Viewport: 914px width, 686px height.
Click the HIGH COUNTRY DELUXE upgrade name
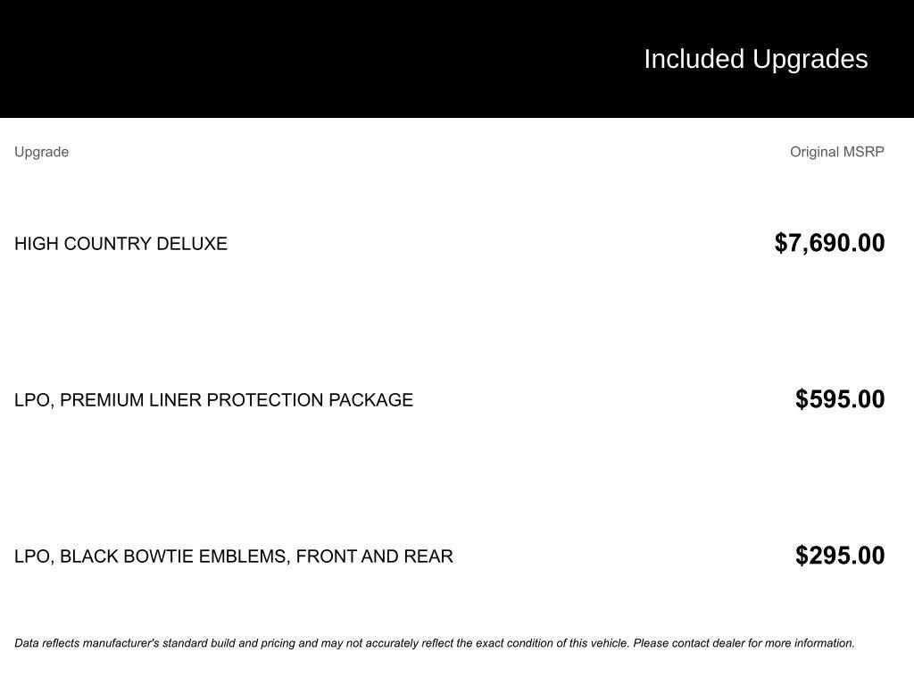point(120,244)
